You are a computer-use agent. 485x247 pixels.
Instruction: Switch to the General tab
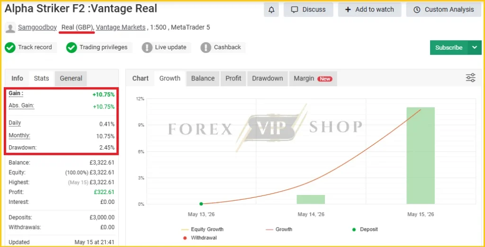point(71,79)
